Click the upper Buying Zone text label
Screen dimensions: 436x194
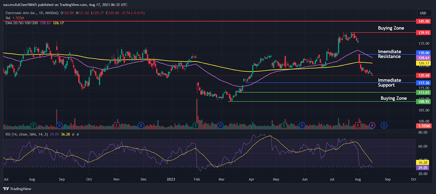point(391,28)
